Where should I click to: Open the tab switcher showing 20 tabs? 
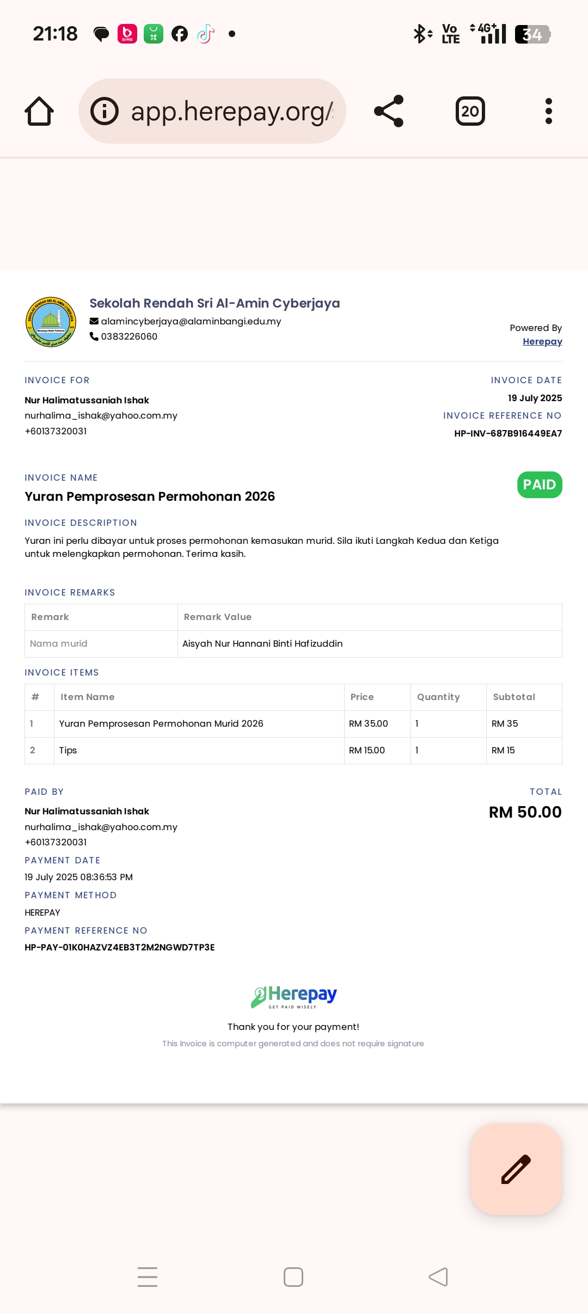point(470,111)
